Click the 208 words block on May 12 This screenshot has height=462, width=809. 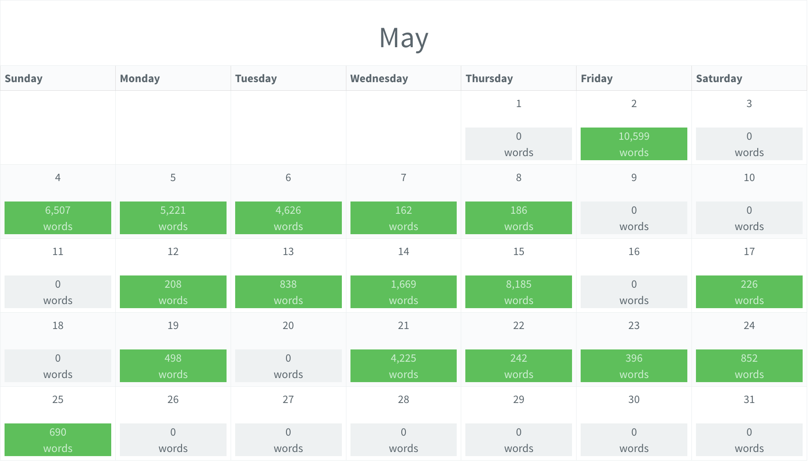click(173, 292)
